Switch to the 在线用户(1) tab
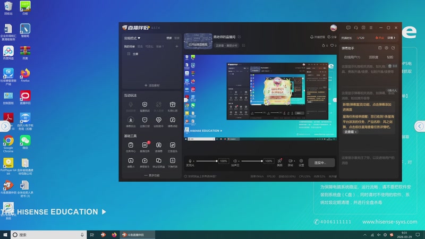Image resolution: width=425 pixels, height=239 pixels. click(352, 57)
